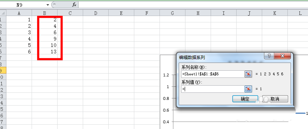This screenshot has width=308, height=129.
Task: Cancel the dialog with 取消 button
Action: point(275,99)
